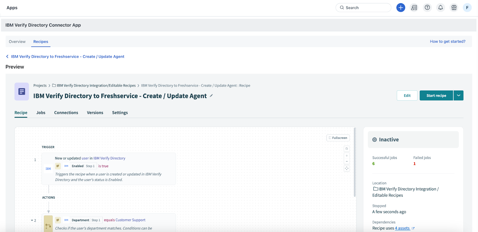Select the Recipes tab
Screen dimensions: 478x232
[x=41, y=42]
